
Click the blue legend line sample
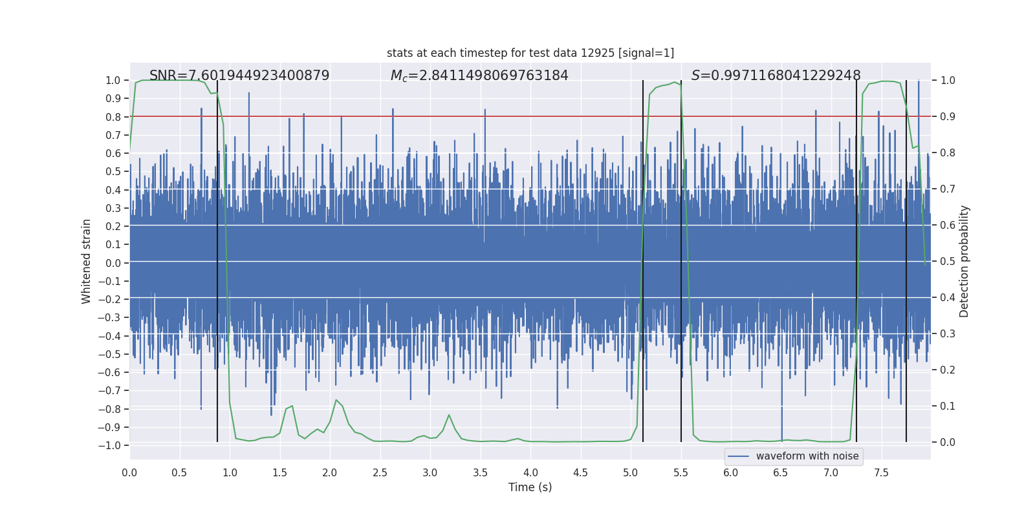[738, 456]
